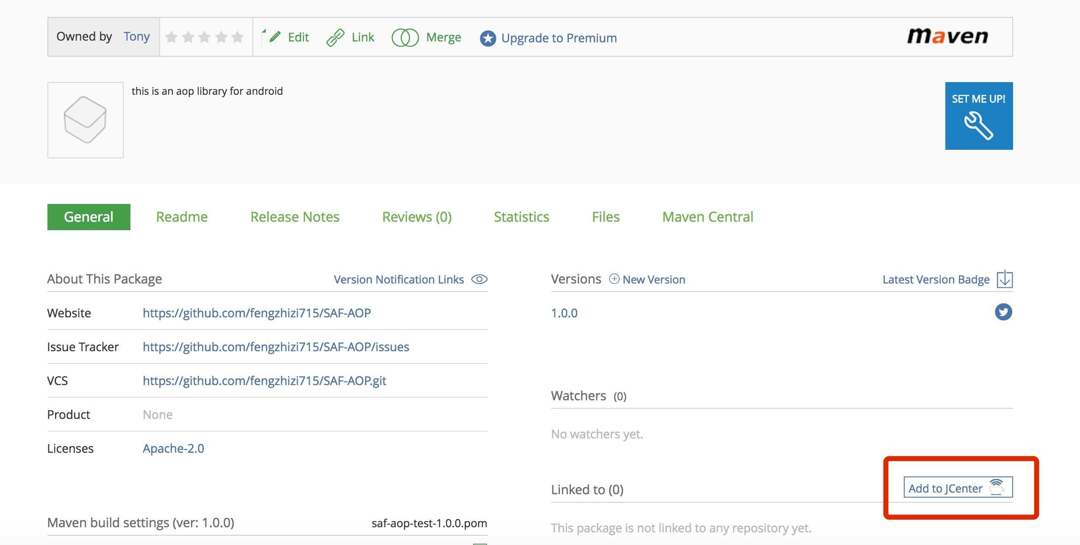
Task: Switch to the Readme tab
Action: [x=182, y=217]
